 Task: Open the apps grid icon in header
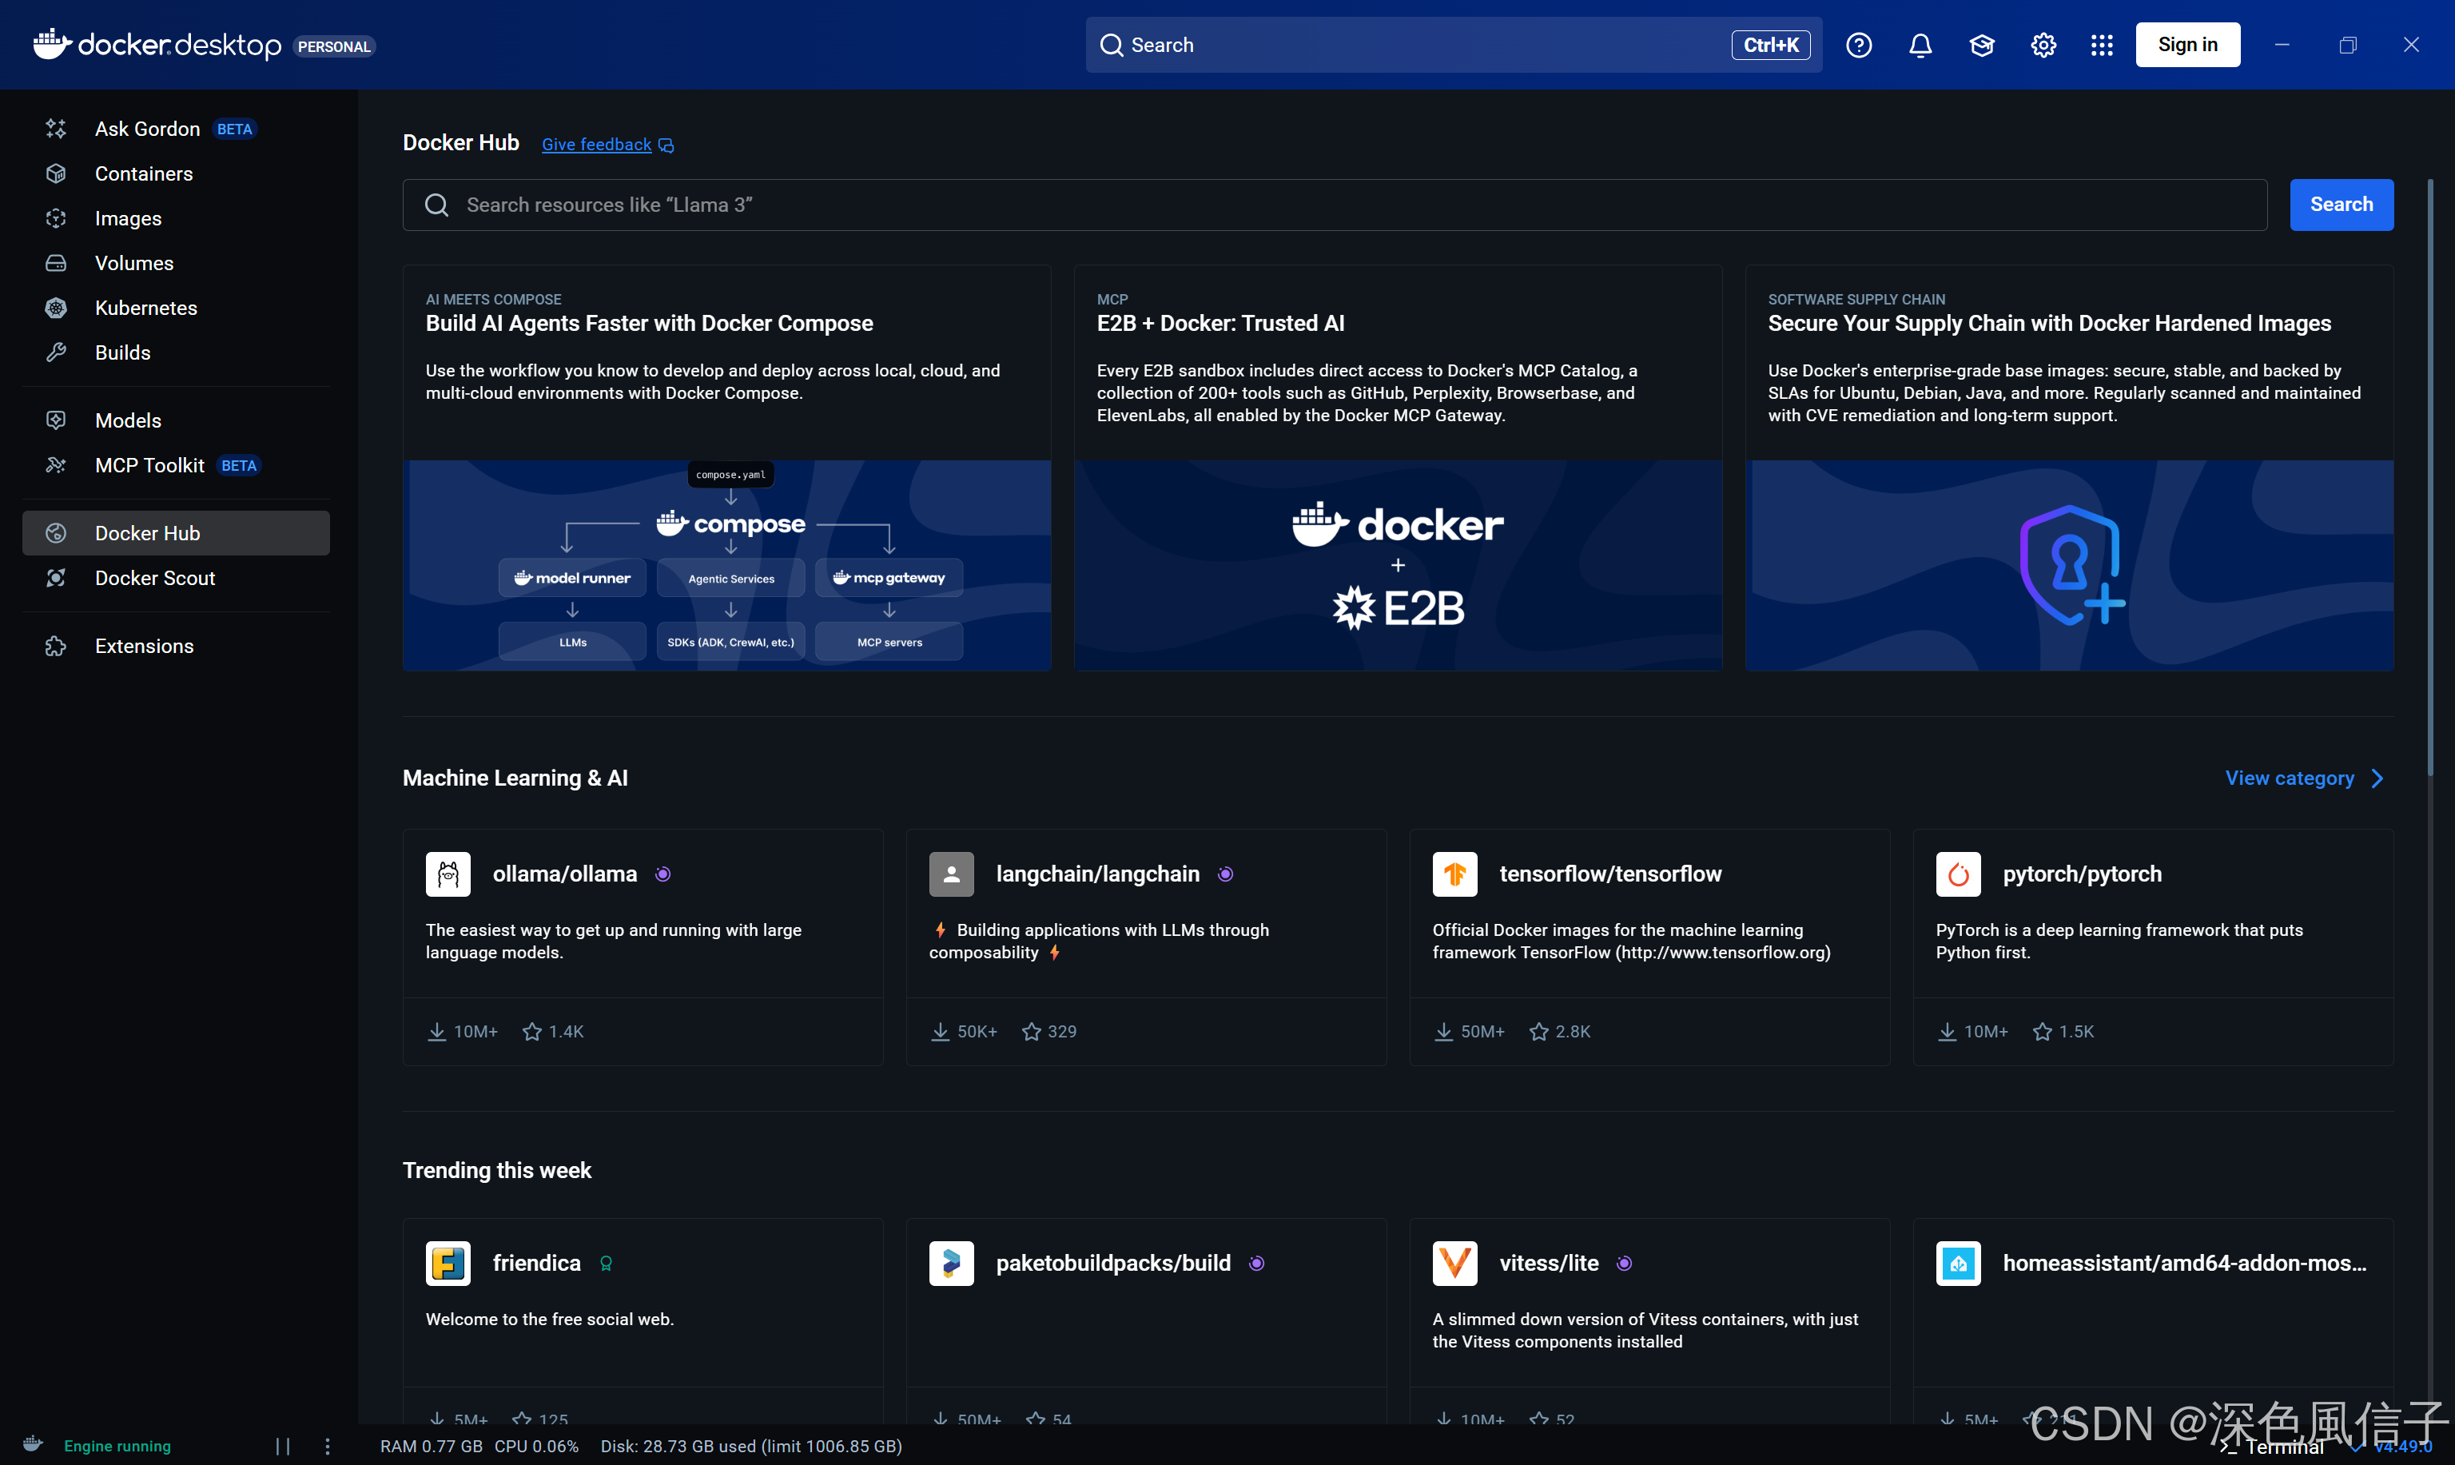click(2102, 46)
